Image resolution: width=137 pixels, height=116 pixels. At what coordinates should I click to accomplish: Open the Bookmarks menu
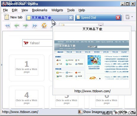coord(40,10)
